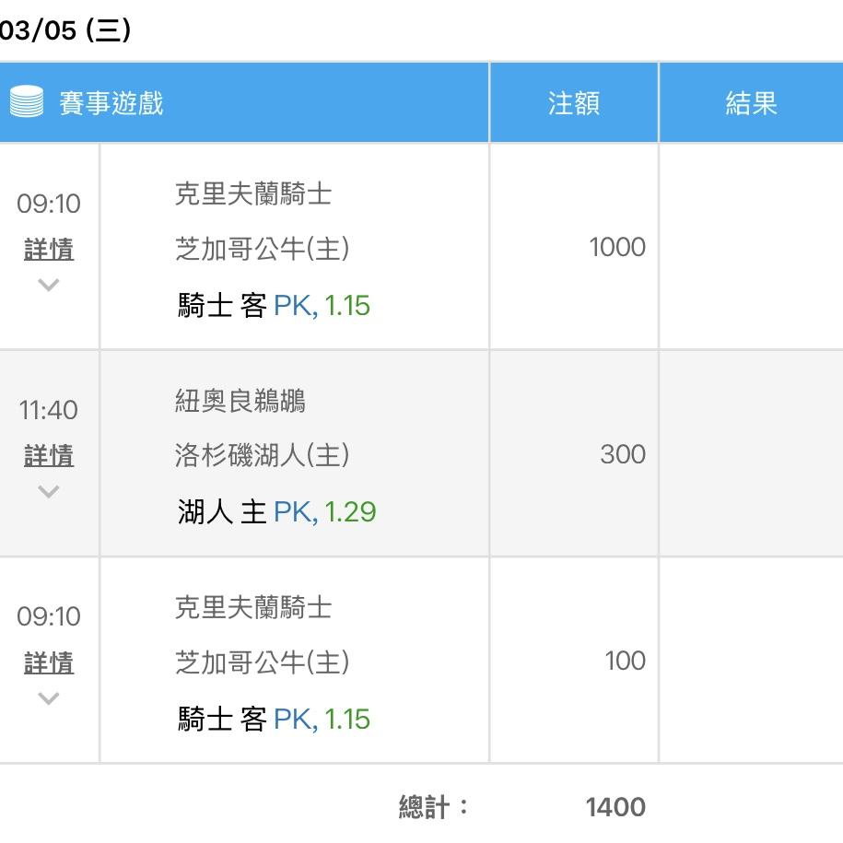Click the 洛杉磯湖人(主) team name

coord(263,455)
